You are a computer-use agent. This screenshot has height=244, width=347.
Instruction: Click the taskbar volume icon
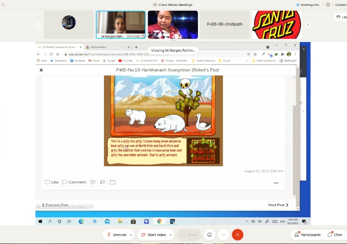(260, 221)
